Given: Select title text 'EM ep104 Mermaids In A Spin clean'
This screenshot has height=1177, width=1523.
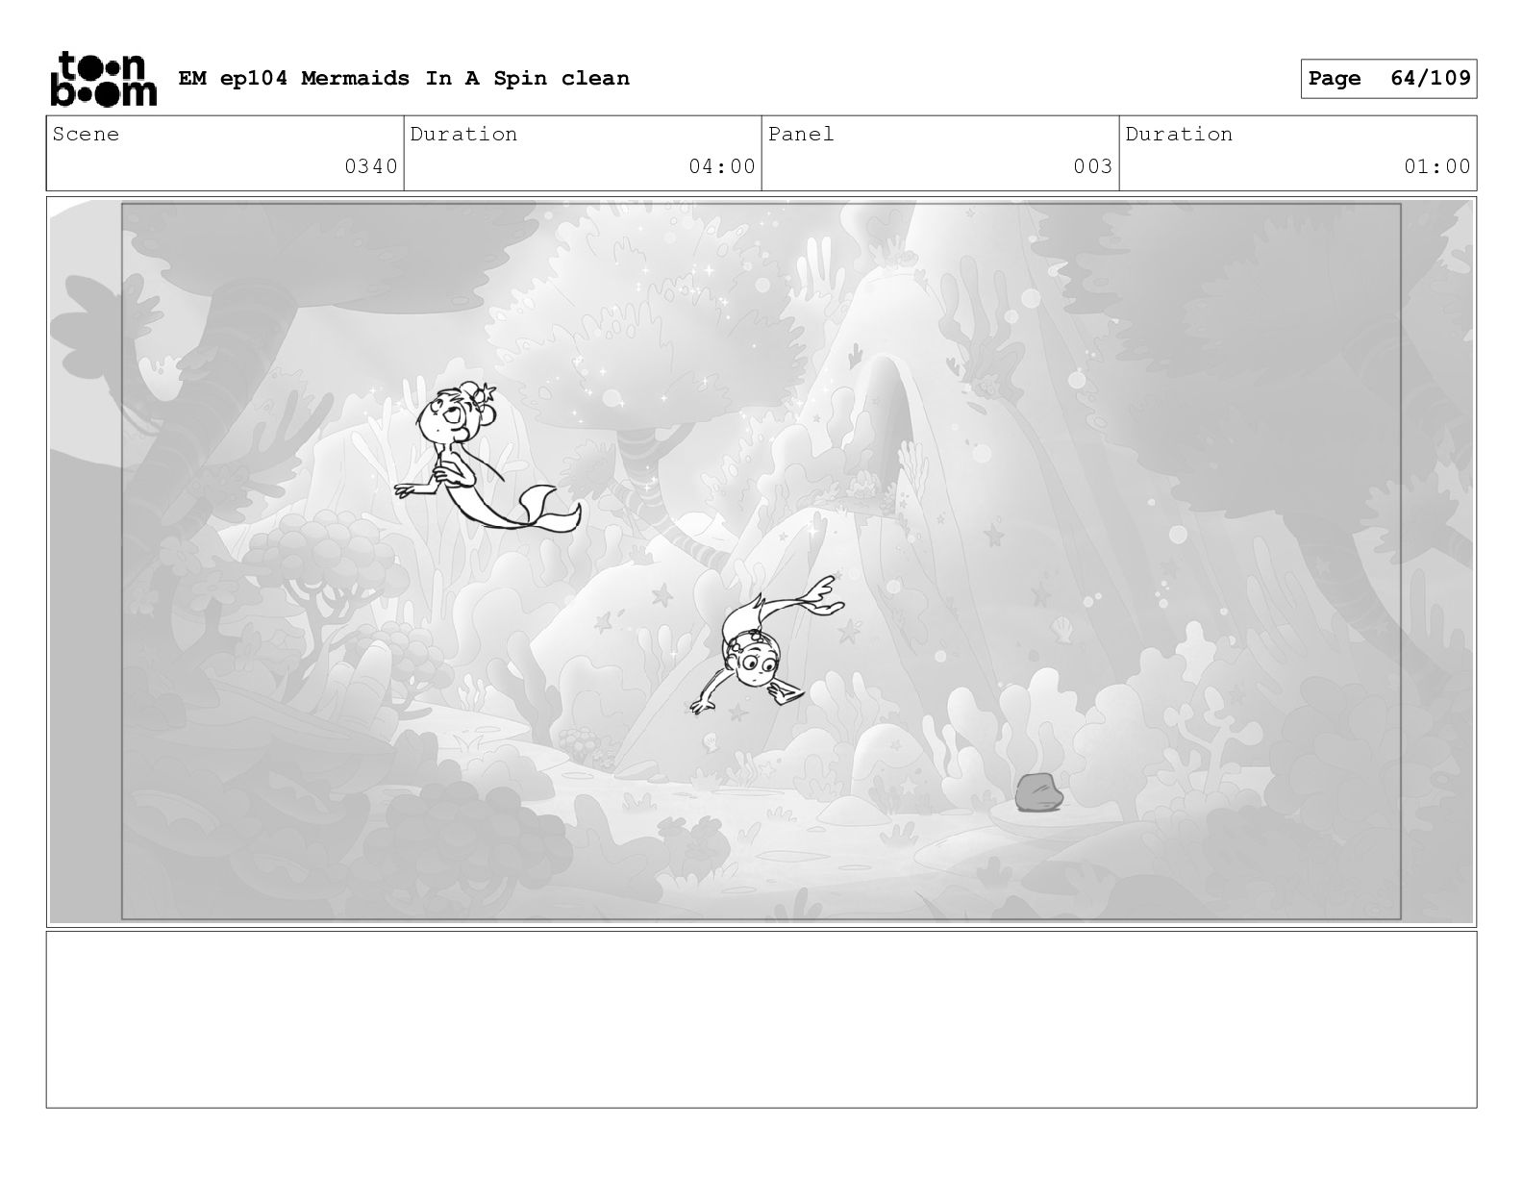Looking at the screenshot, I should click(x=404, y=78).
